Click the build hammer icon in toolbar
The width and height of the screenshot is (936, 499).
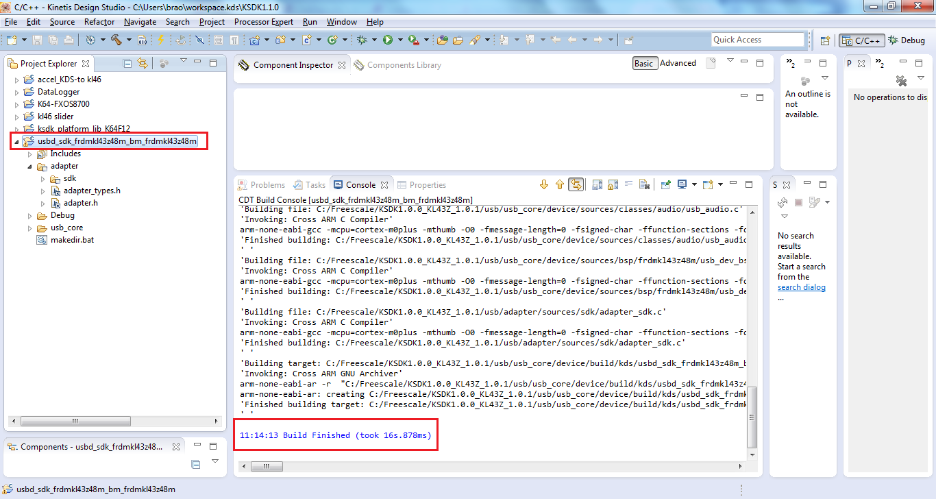click(116, 40)
